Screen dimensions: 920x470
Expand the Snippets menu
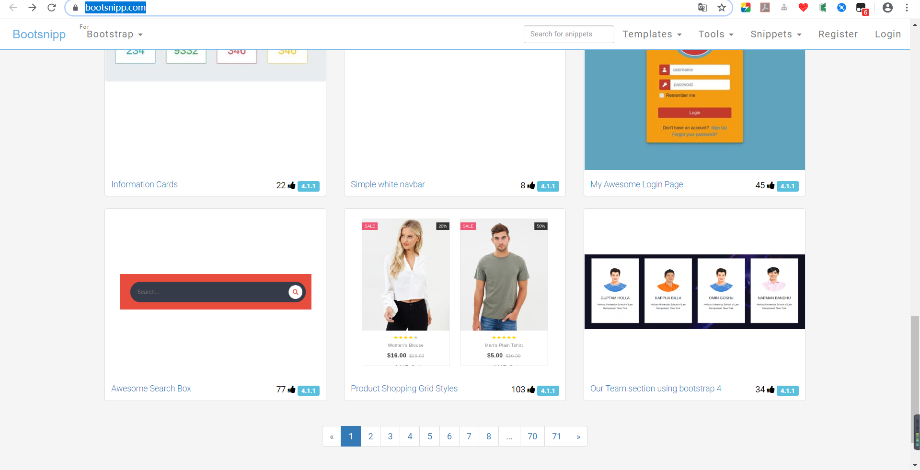775,34
